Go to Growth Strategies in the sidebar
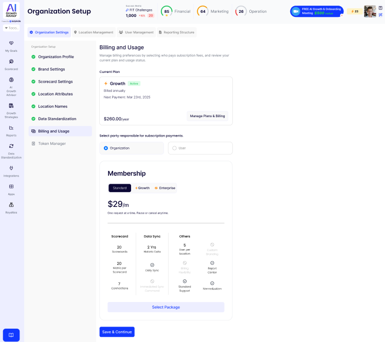 (x=11, y=106)
